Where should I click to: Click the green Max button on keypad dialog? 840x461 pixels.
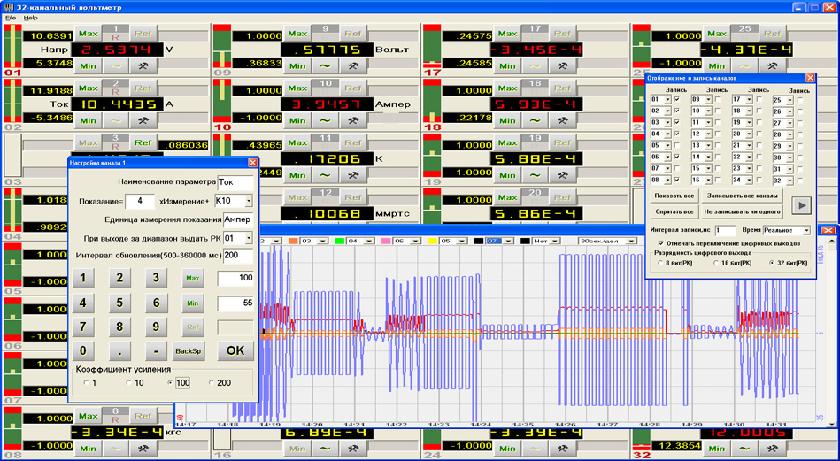point(193,279)
